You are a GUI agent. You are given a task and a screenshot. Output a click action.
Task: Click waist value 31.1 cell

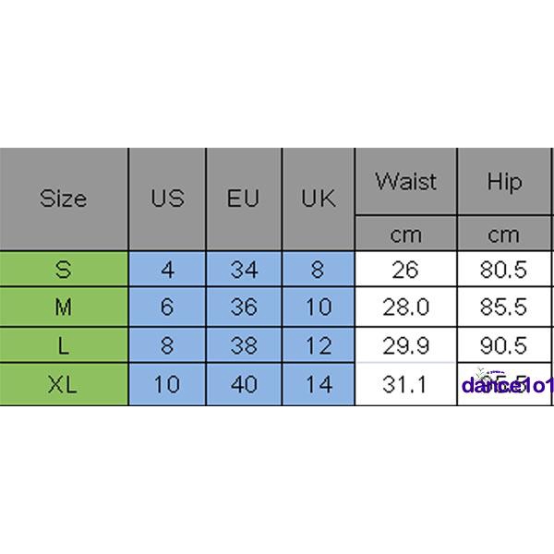(x=405, y=384)
